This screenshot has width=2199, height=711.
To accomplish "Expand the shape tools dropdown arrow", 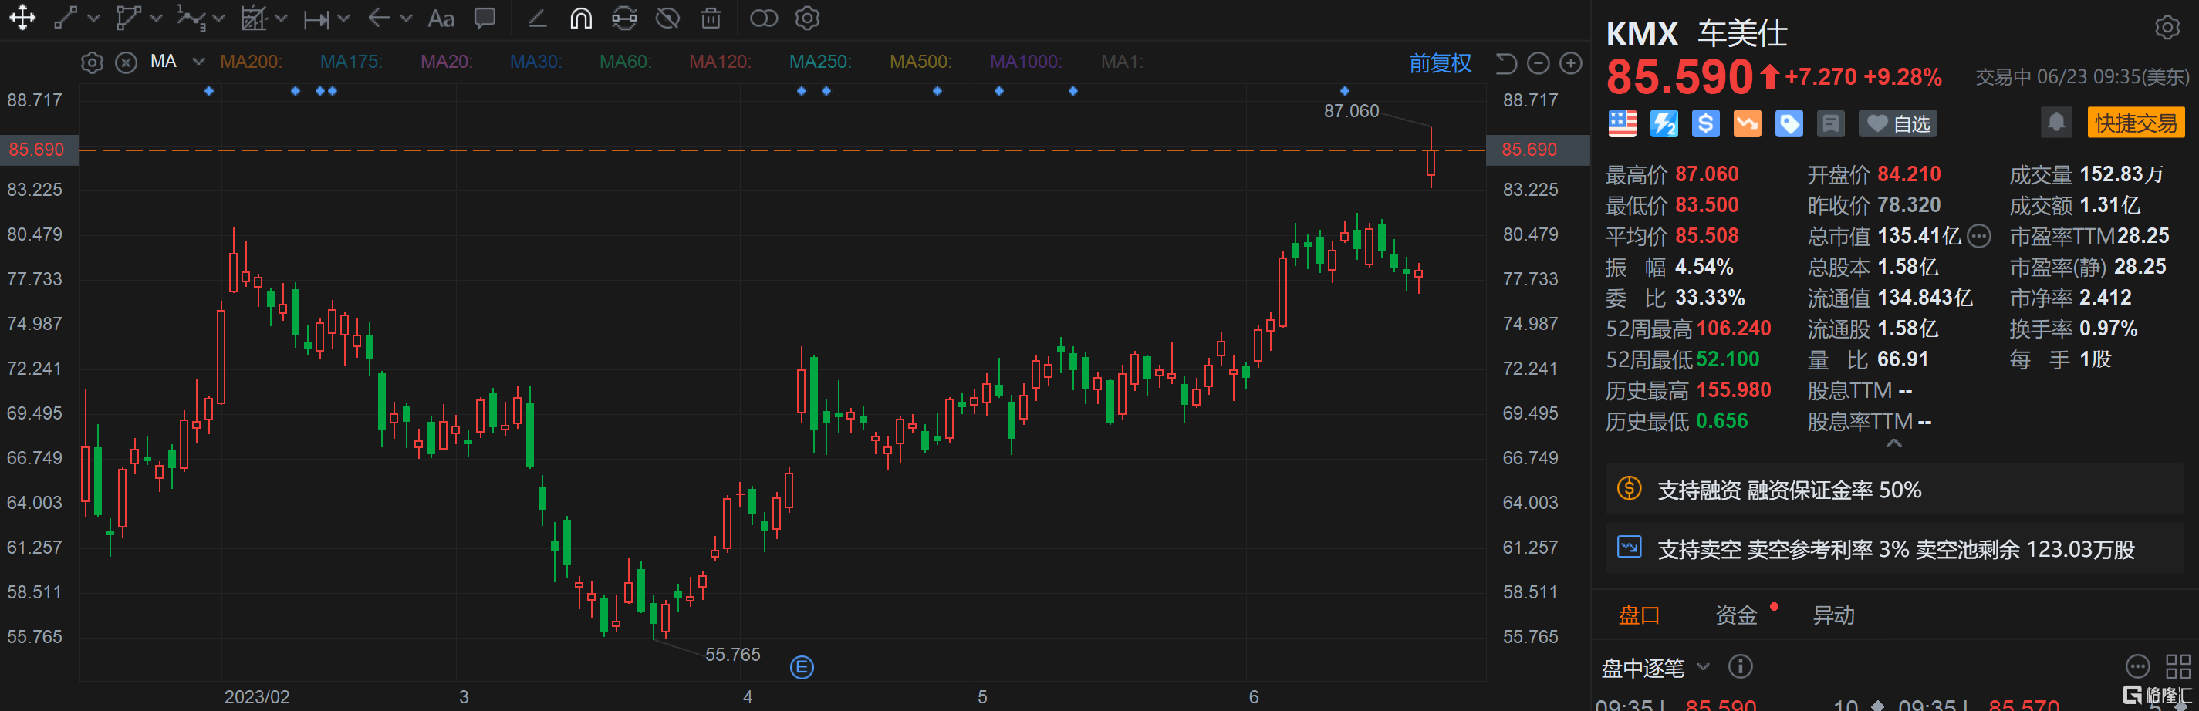I will tap(155, 18).
